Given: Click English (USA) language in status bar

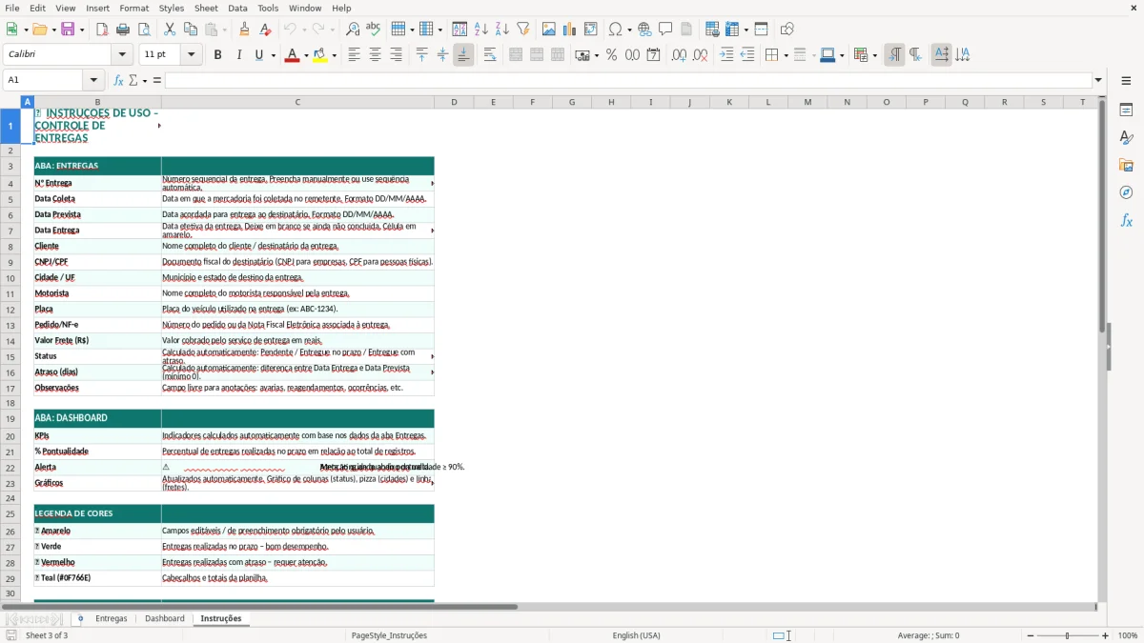Looking at the screenshot, I should coord(636,635).
